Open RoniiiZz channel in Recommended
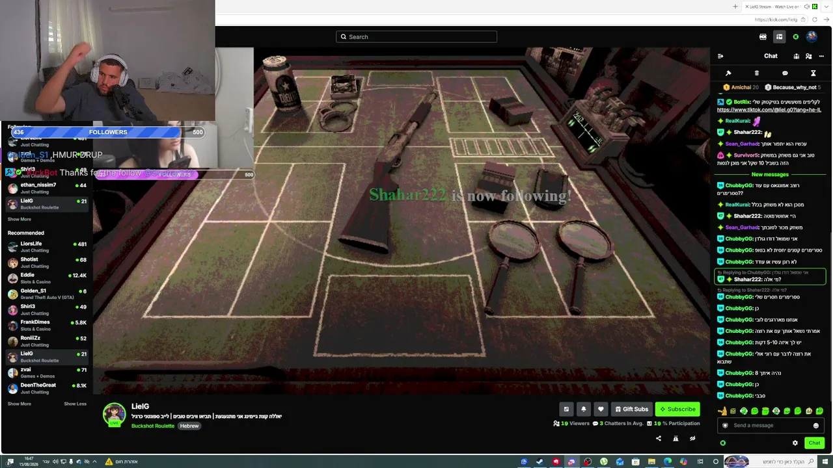The width and height of the screenshot is (833, 468). tap(47, 341)
